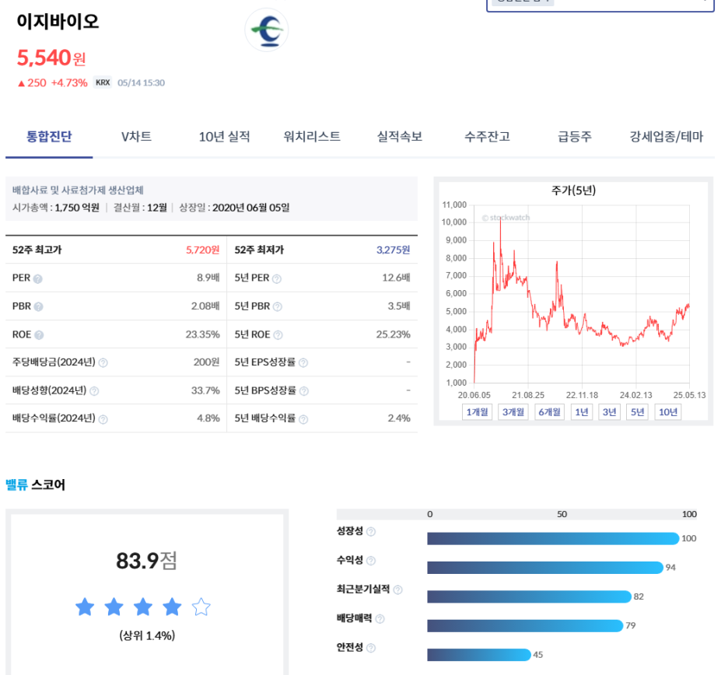Click the (상위 1.4%) ranking text

coord(147,635)
